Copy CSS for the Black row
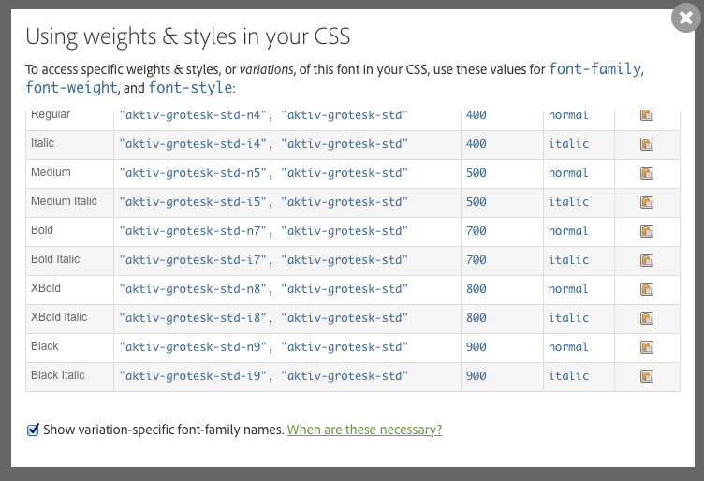 point(647,347)
